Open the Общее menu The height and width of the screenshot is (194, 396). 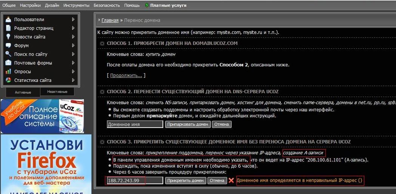[x=9, y=5]
